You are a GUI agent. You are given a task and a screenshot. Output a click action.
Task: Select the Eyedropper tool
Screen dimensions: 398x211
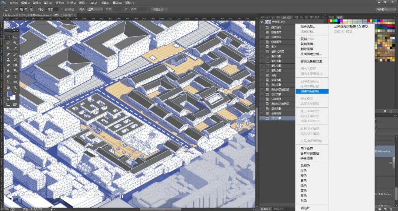click(x=15, y=49)
